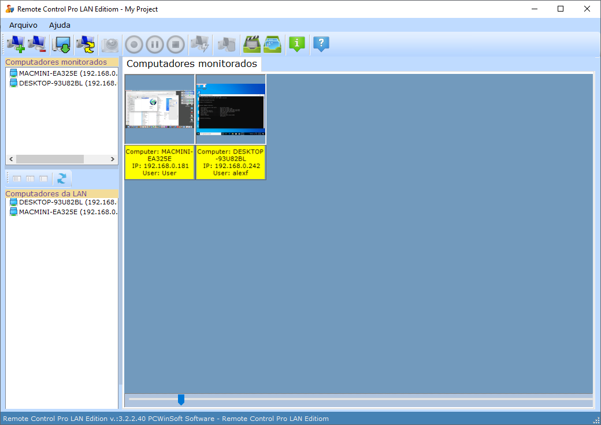Select DESKTOP-93U82BL in the LAN computers list

coord(62,202)
